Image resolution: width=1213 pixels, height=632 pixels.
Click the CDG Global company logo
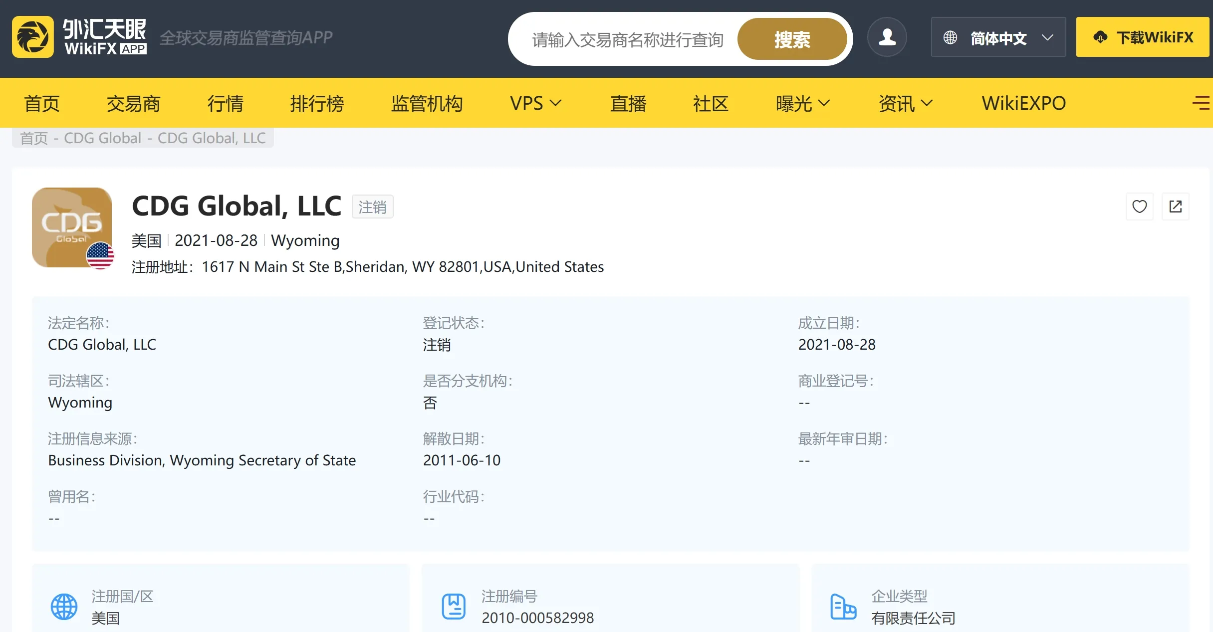[x=72, y=227]
